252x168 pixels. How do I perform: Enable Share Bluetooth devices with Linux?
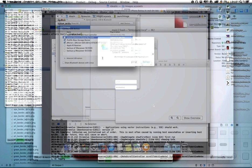pyautogui.click(x=64, y=63)
